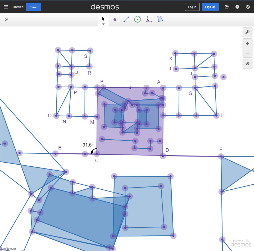Open dropdown arrow under select tool
This screenshot has height=251, width=254.
click(x=103, y=24)
